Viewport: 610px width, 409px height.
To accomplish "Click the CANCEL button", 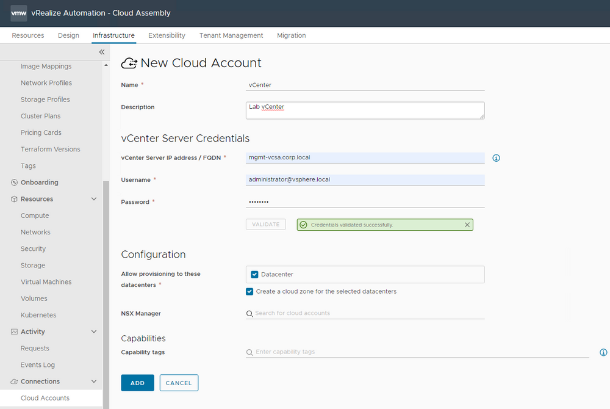I will click(x=179, y=383).
